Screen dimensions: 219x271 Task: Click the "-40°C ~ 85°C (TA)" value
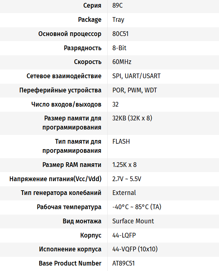click(x=137, y=207)
